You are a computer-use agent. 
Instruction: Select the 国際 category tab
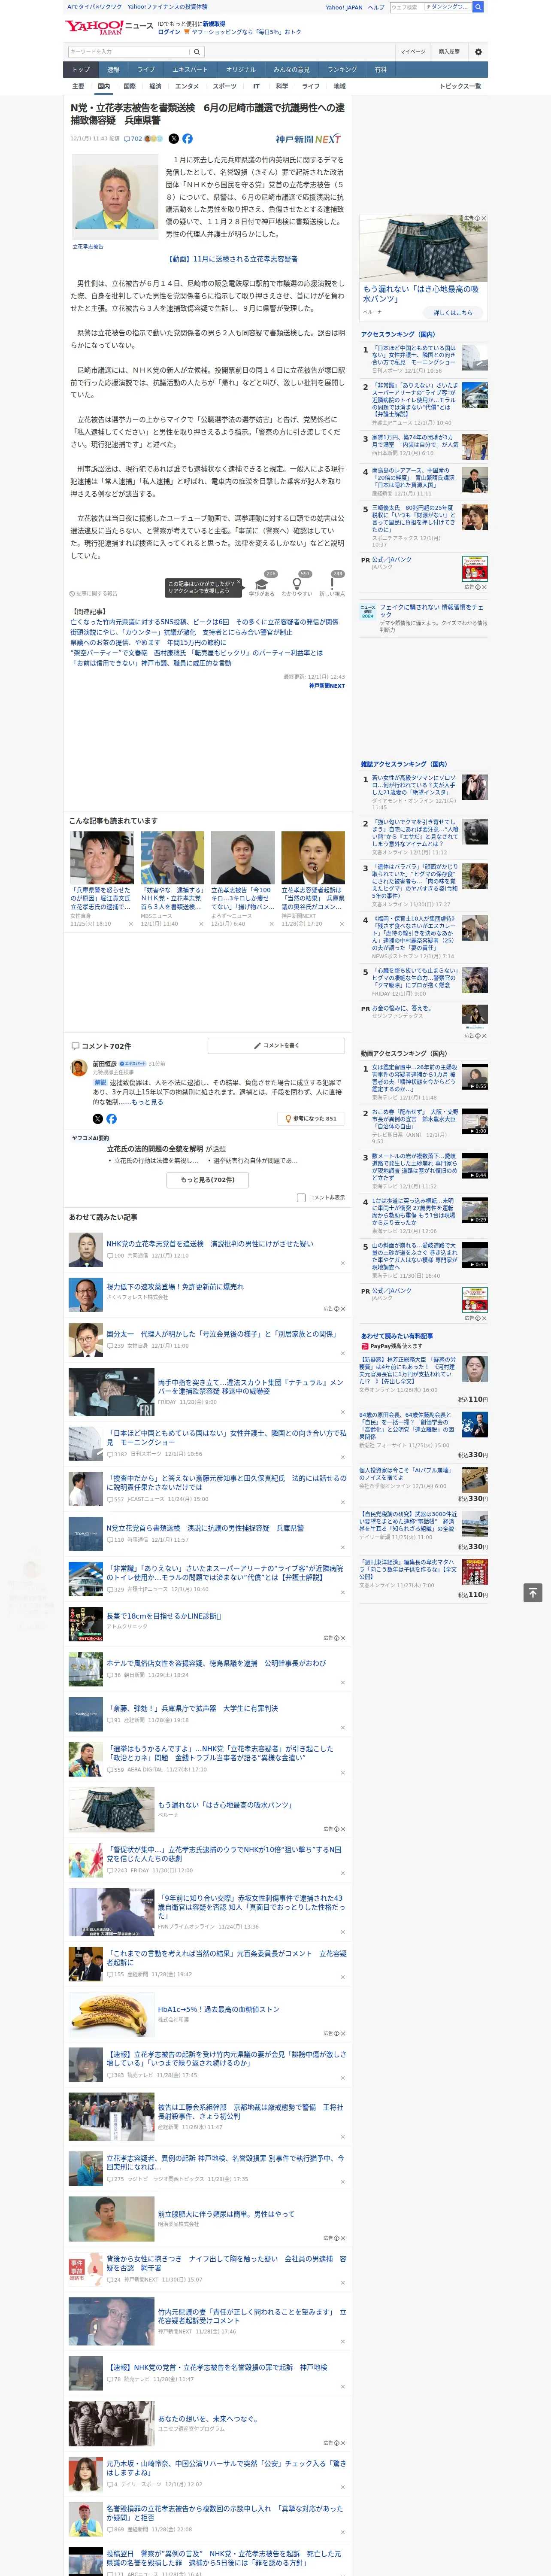coord(129,86)
